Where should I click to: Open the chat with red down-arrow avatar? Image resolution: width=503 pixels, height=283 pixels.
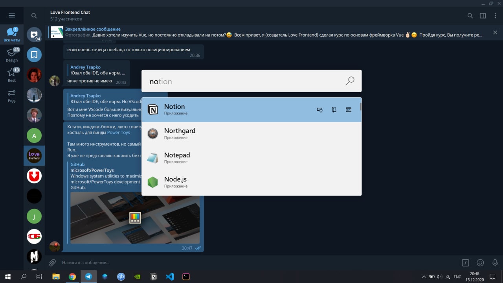[34, 176]
